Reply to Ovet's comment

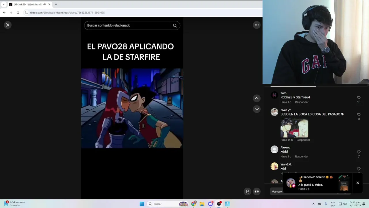(303, 140)
